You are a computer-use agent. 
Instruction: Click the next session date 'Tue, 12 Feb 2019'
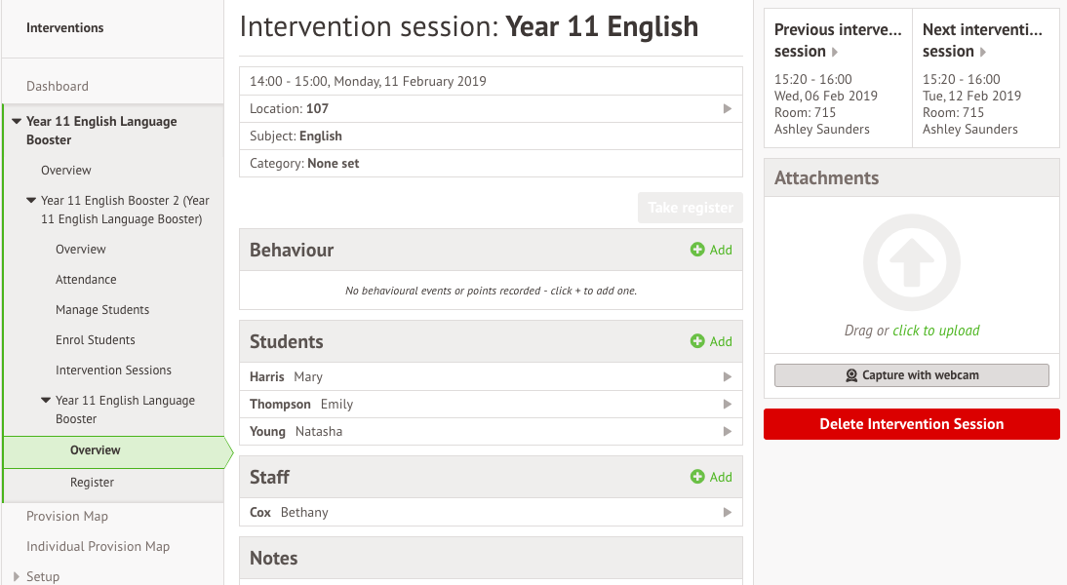point(971,96)
